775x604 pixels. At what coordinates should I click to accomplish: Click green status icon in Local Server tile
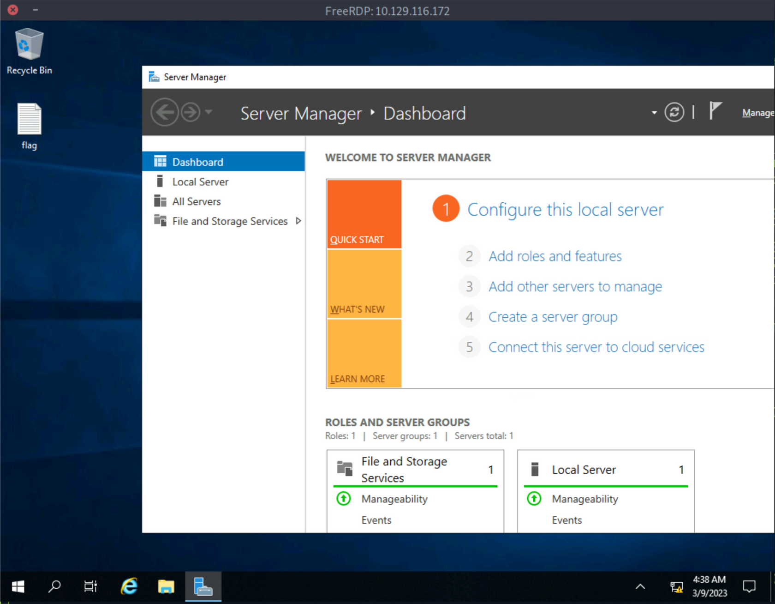tap(534, 499)
